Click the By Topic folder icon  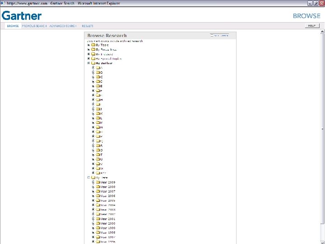point(93,45)
